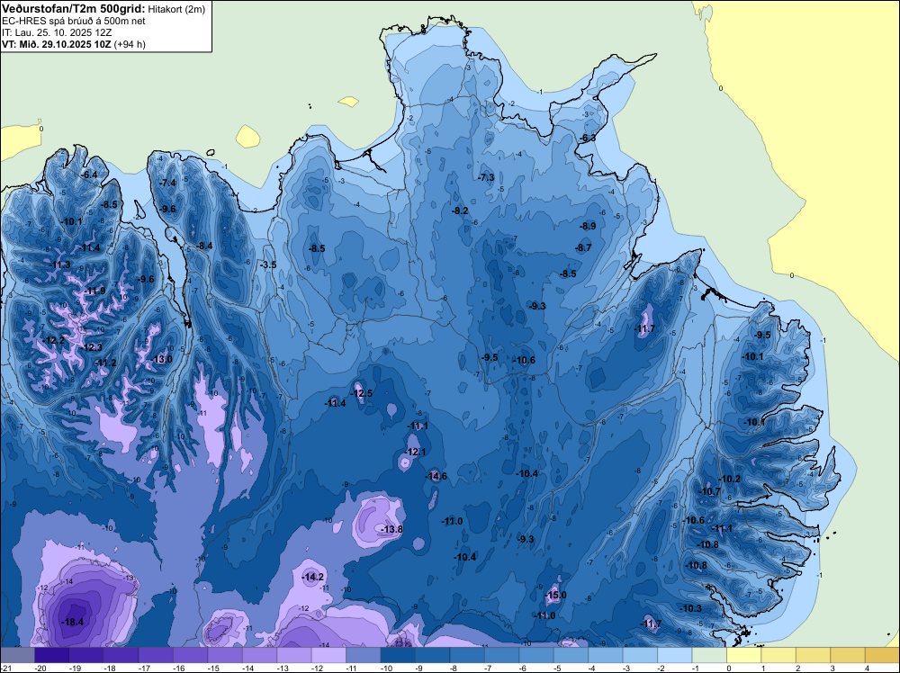Click the -8.2 temperature value
The width and height of the screenshot is (900, 673).
(x=460, y=211)
